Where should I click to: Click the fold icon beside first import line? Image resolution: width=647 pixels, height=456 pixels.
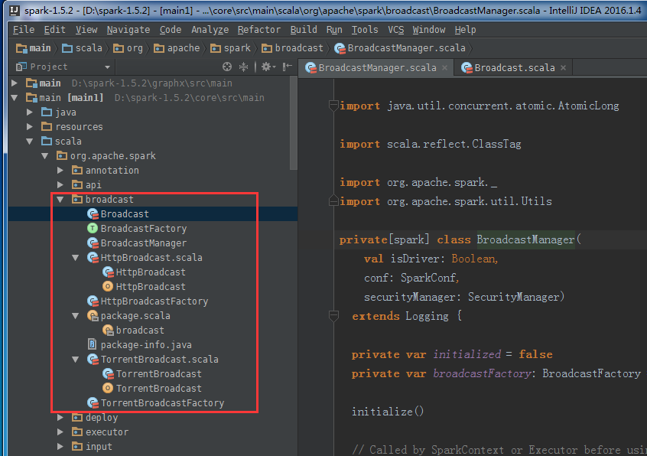[333, 106]
